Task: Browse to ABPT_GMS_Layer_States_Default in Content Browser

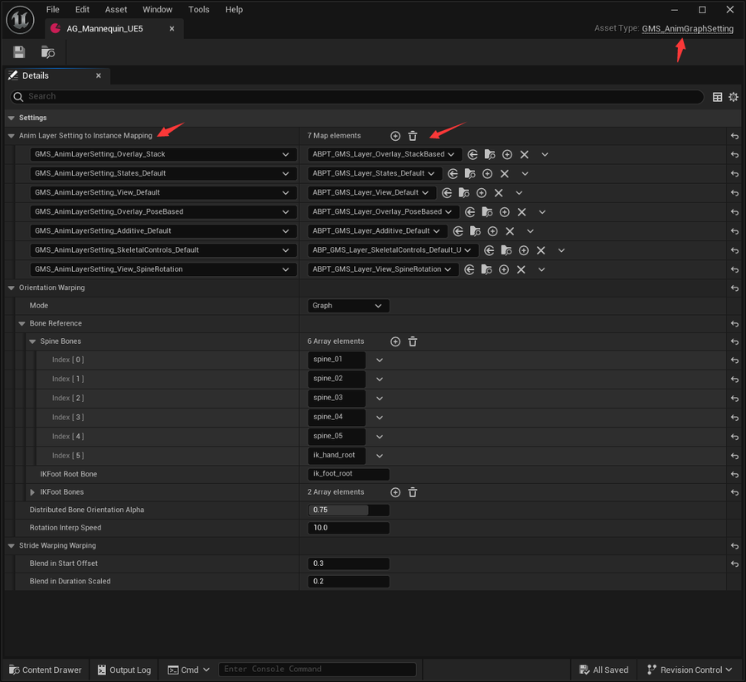Action: pos(470,173)
